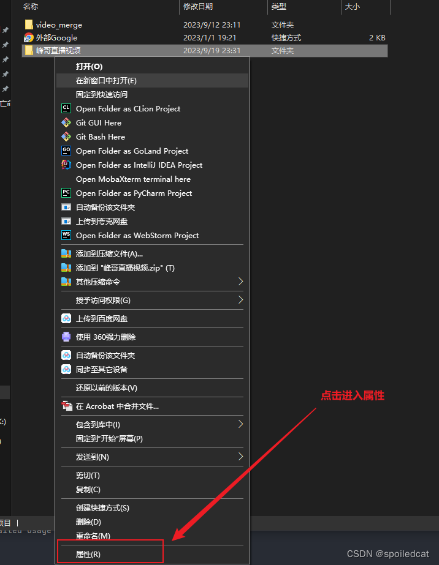Choose 复制(C) from menu
Viewport: 439px width, 565px height.
152,489
